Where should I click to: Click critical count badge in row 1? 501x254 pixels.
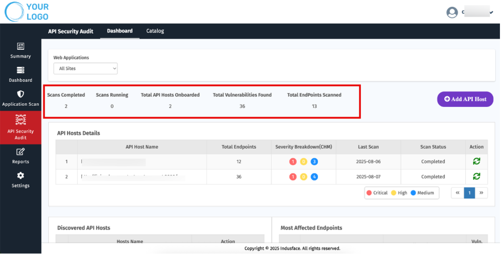point(293,162)
